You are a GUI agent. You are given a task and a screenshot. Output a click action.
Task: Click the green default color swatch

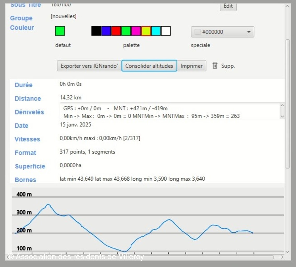[60, 31]
